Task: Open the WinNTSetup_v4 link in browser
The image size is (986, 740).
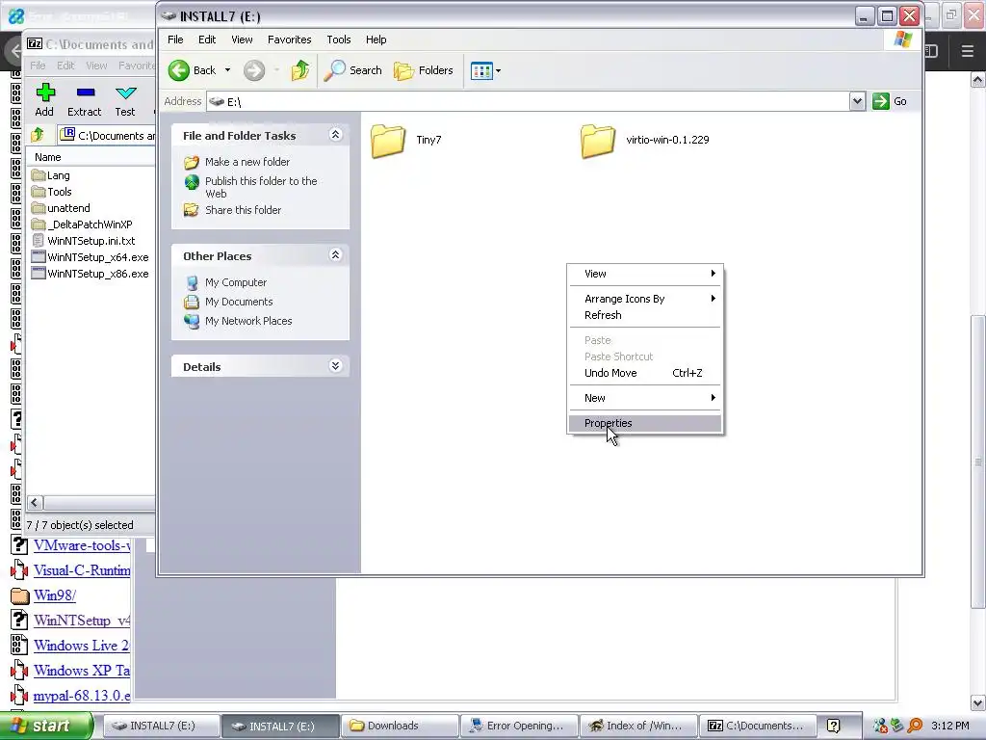Action: point(82,621)
